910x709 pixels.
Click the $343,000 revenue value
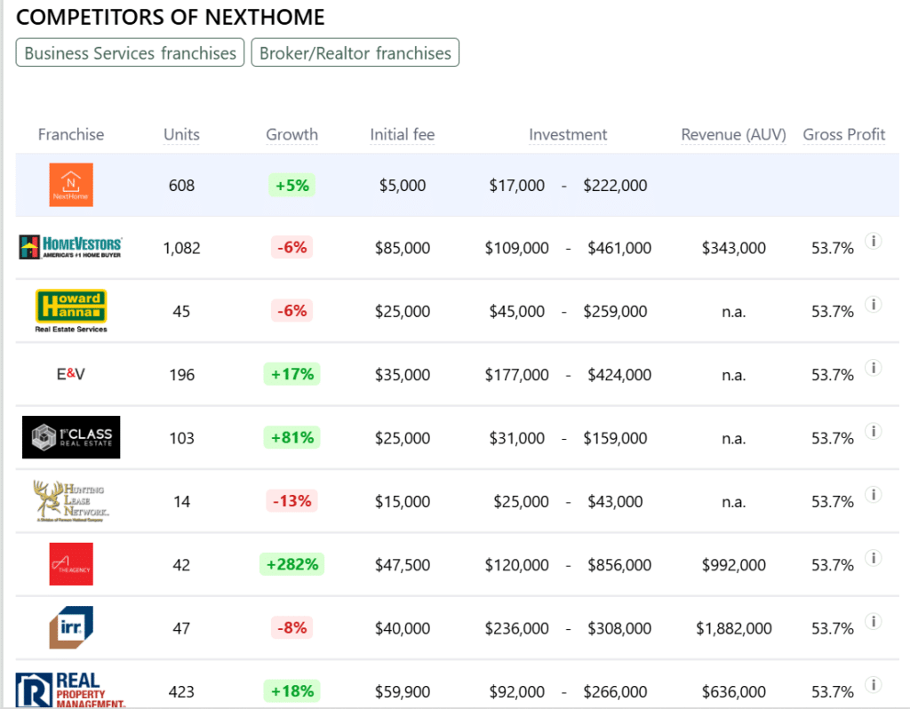[x=733, y=248]
